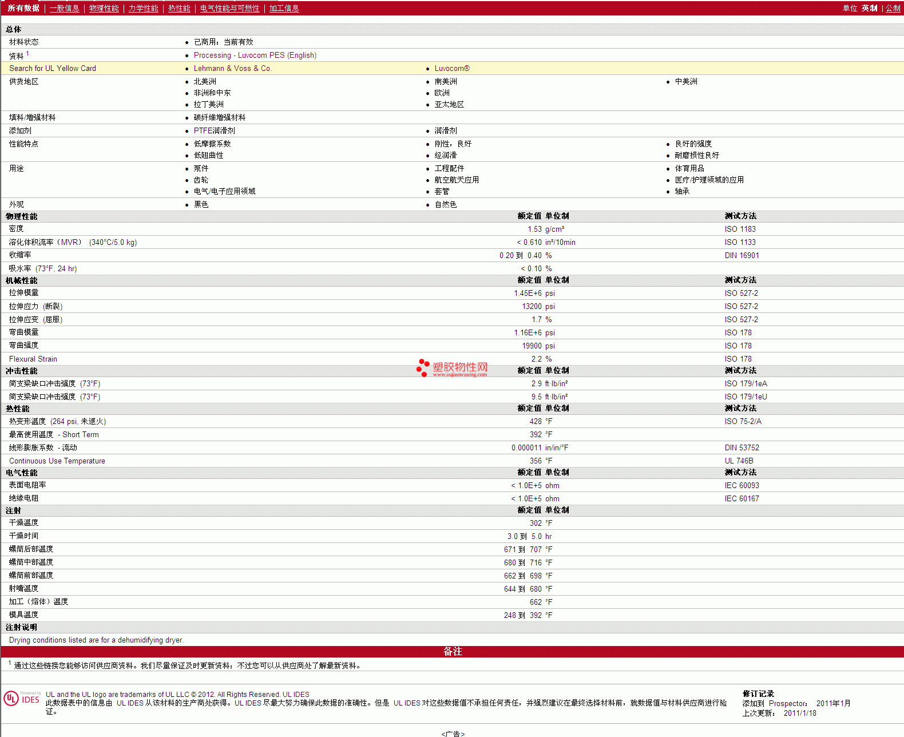This screenshot has width=904, height=737.
Task: Switch to the 物理性能 tab
Action: (104, 8)
